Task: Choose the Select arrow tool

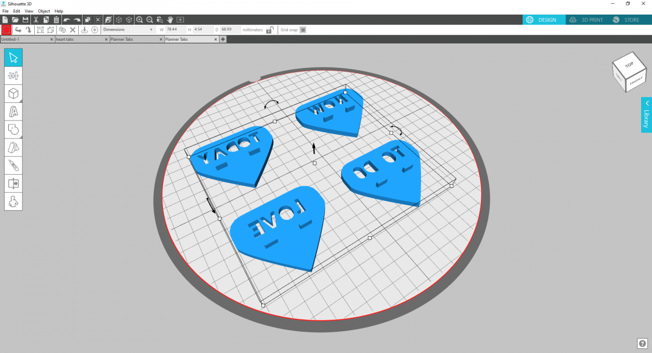Action: [14, 58]
